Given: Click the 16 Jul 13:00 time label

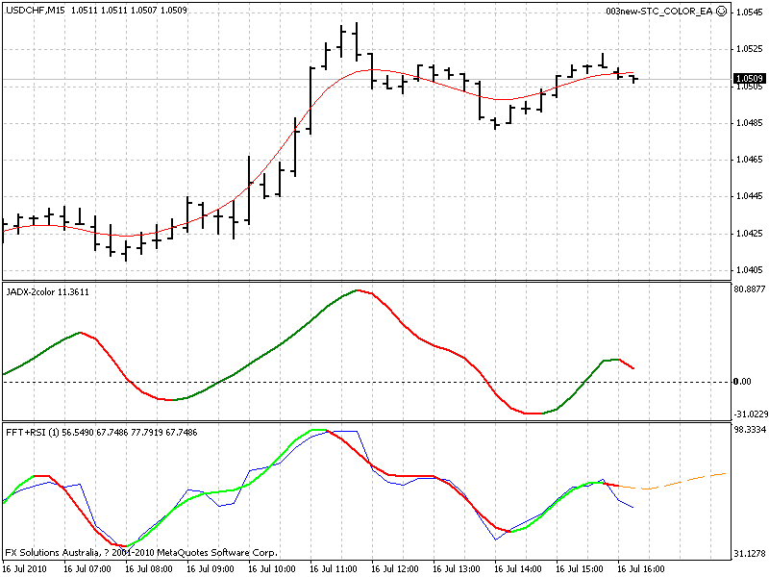Looking at the screenshot, I should pyautogui.click(x=457, y=569).
